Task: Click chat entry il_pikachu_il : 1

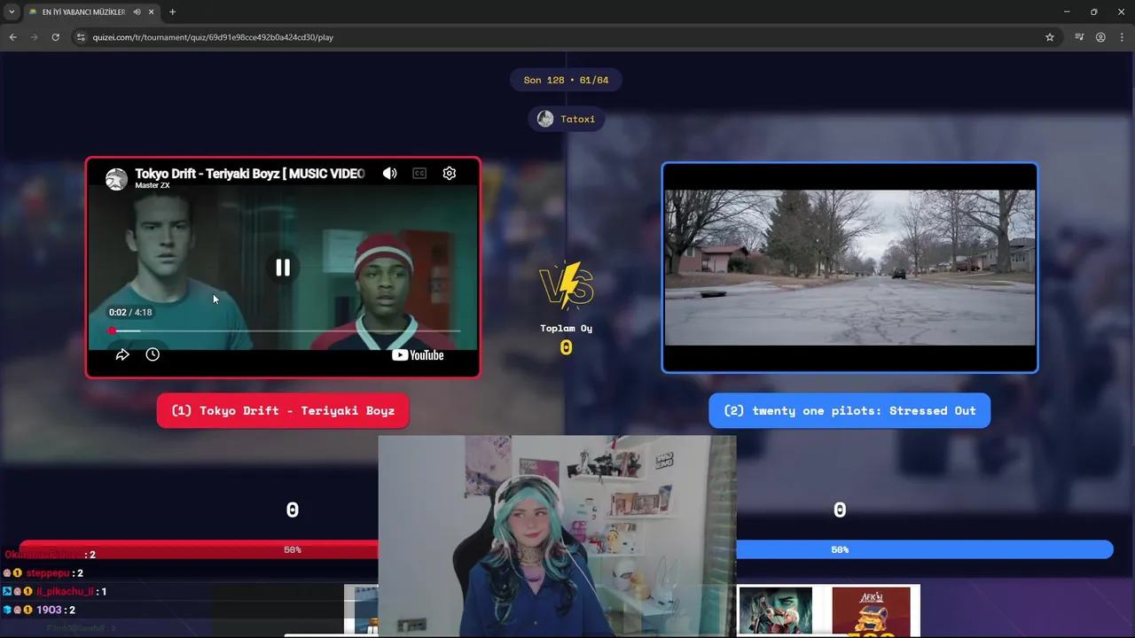Action: pos(54,591)
